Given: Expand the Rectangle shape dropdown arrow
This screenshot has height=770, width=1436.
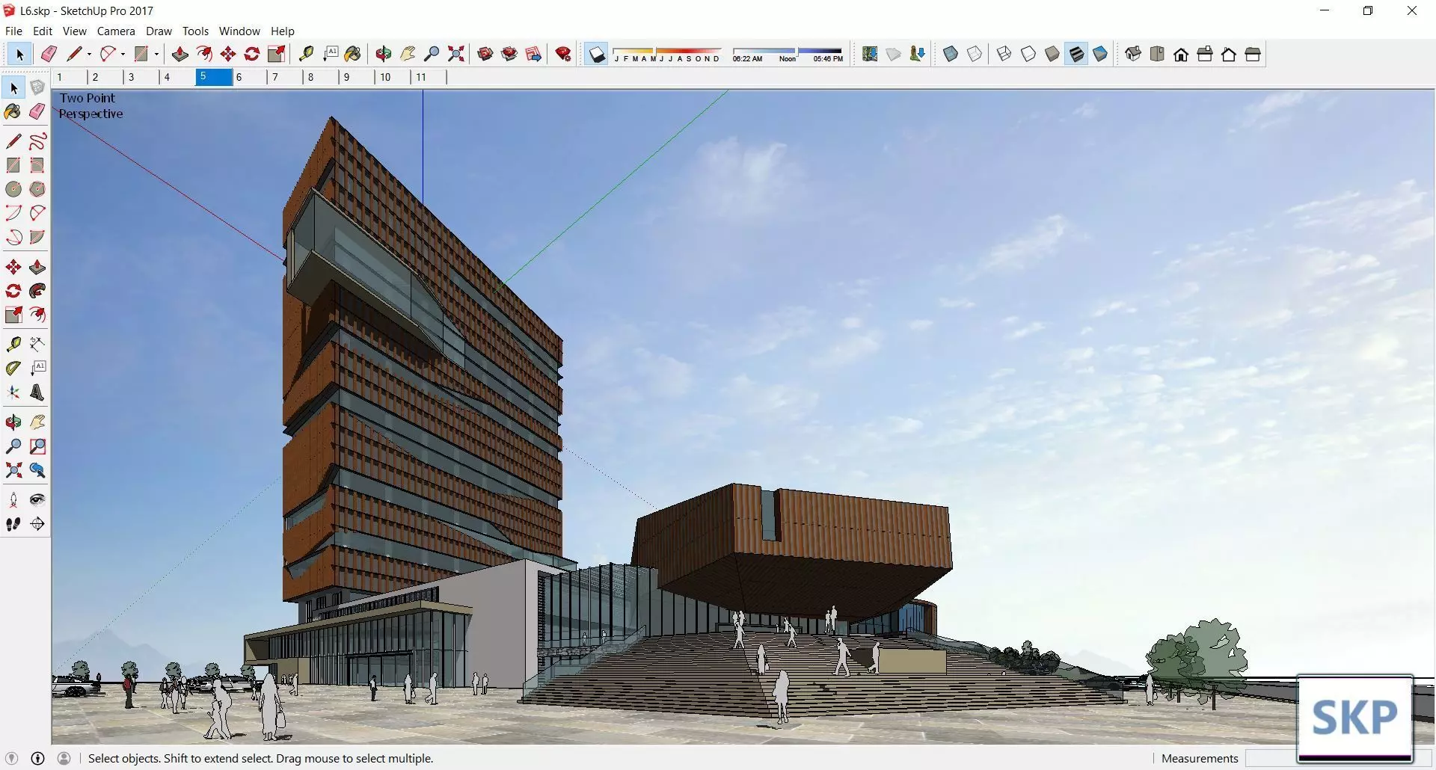Looking at the screenshot, I should 156,54.
